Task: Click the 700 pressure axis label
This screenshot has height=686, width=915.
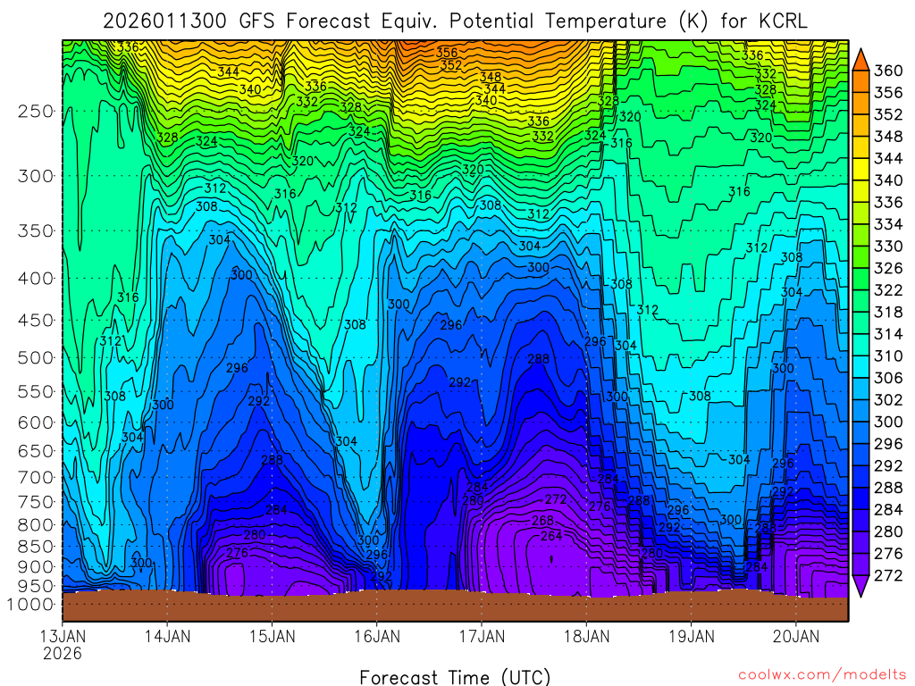Action: tap(36, 477)
